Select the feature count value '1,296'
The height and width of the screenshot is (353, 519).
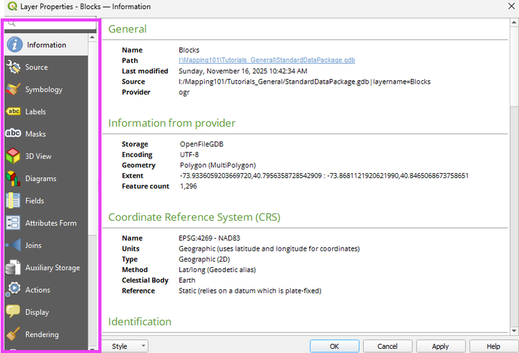click(188, 186)
